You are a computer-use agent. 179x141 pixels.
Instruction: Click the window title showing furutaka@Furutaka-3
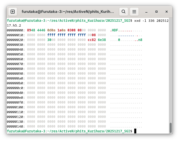tap(68, 12)
